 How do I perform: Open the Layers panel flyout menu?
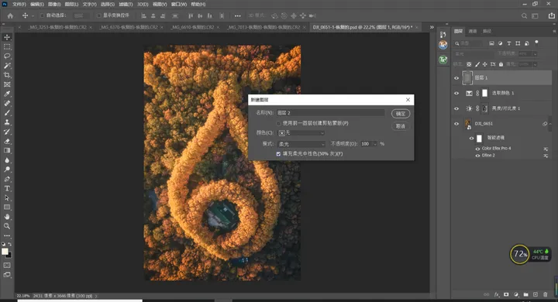pyautogui.click(x=554, y=31)
